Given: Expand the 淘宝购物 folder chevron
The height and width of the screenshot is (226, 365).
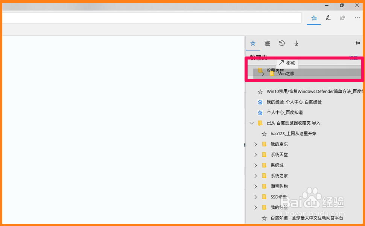Looking at the screenshot, I should click(x=255, y=186).
